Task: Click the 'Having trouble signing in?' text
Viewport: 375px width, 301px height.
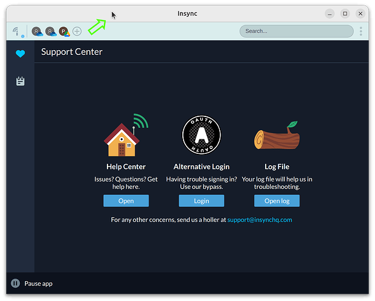Action: click(201, 179)
